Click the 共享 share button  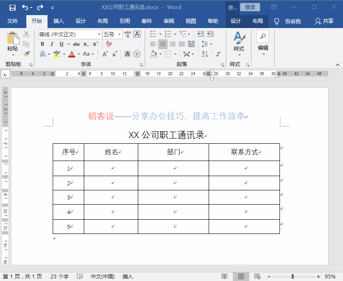[x=324, y=21]
